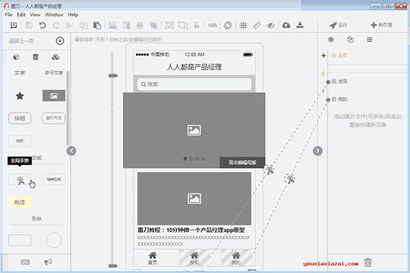Viewport: 410px width, 273px height.
Task: Click the 我的 tab in phone mockup
Action: [236, 258]
